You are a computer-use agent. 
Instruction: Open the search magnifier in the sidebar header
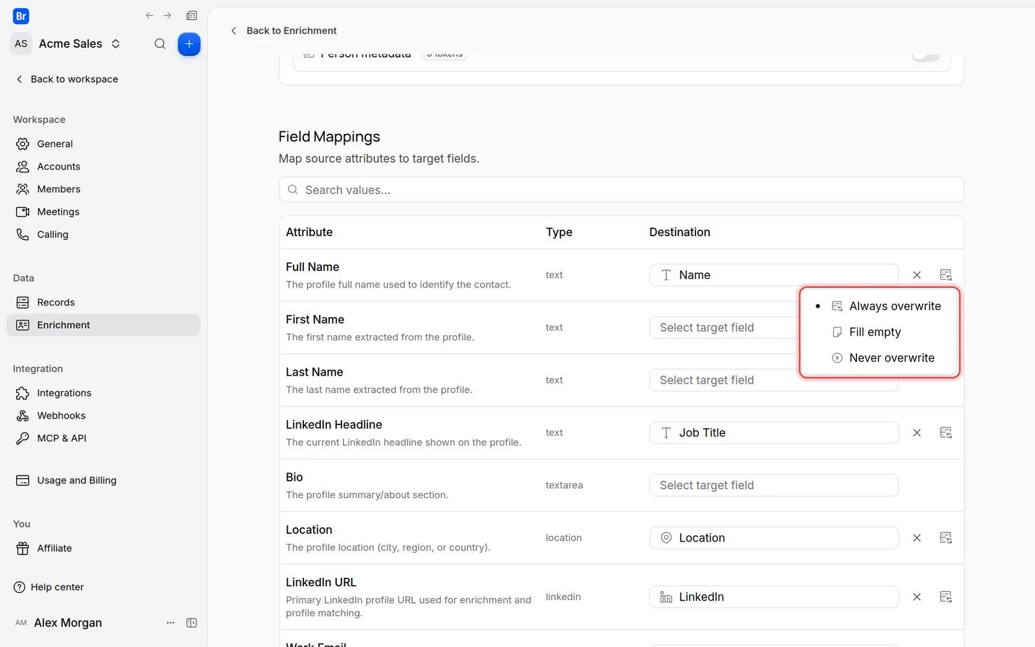160,44
